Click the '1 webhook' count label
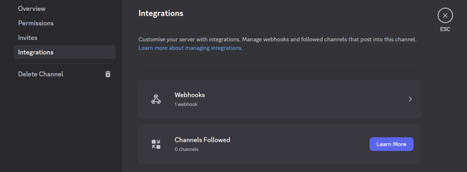The height and width of the screenshot is (172, 467). (x=186, y=104)
